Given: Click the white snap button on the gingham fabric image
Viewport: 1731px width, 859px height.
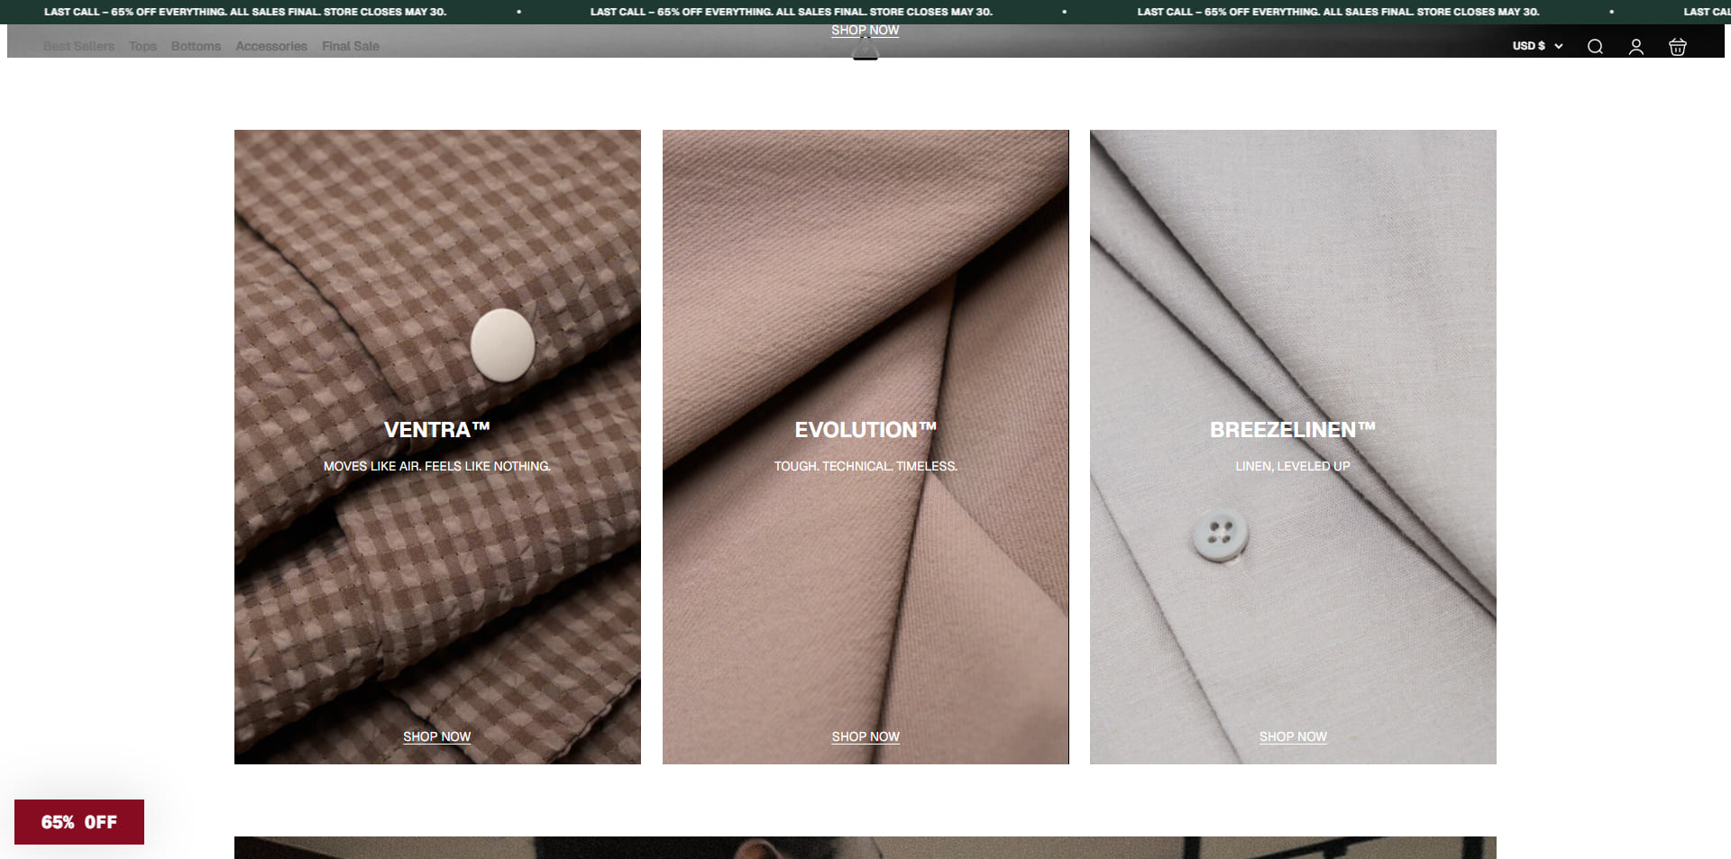Looking at the screenshot, I should (x=502, y=344).
